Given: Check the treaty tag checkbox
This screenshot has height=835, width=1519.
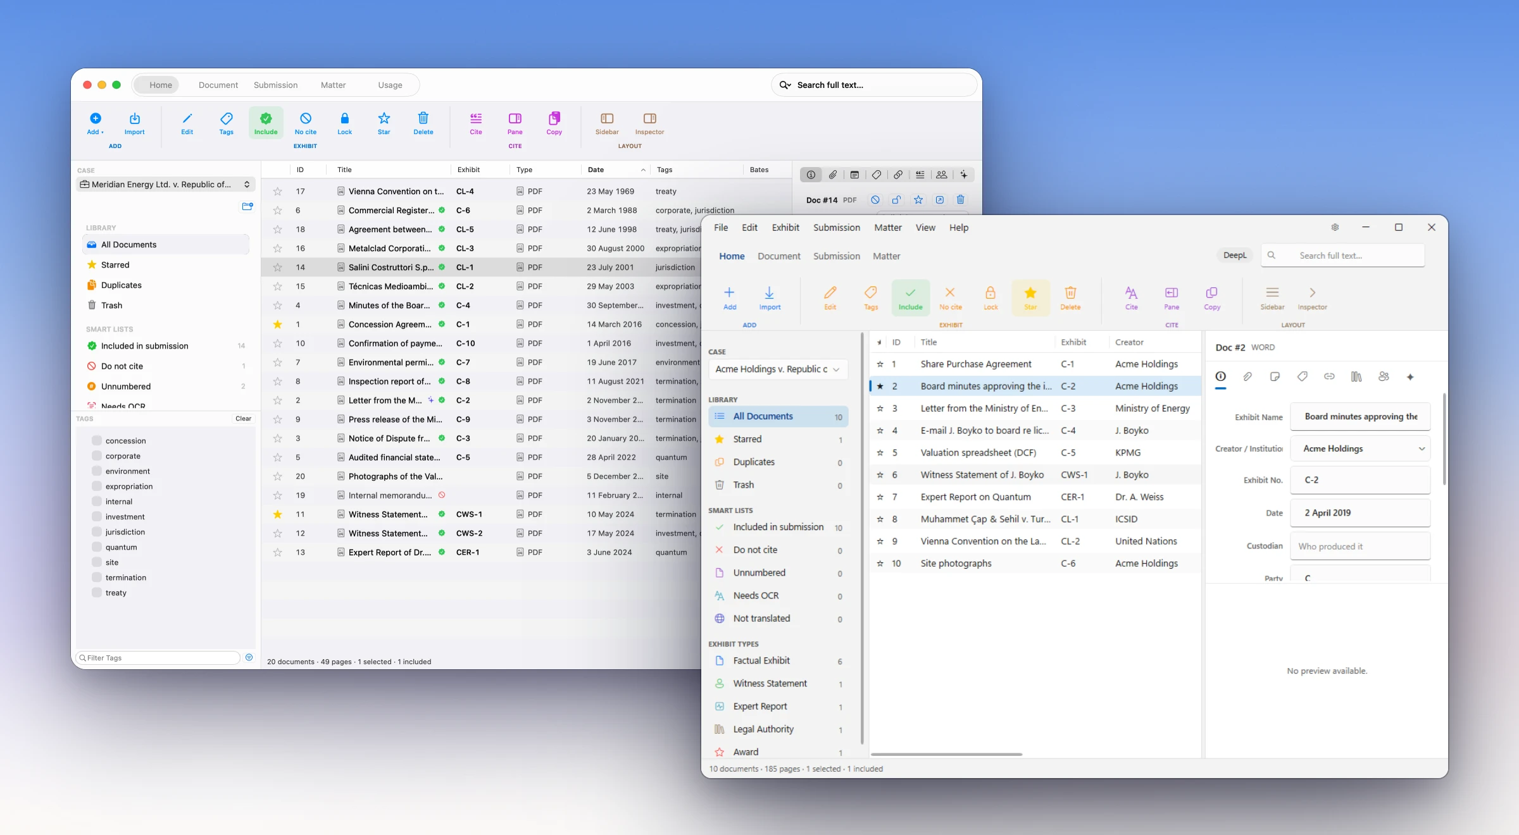Looking at the screenshot, I should [x=97, y=592].
